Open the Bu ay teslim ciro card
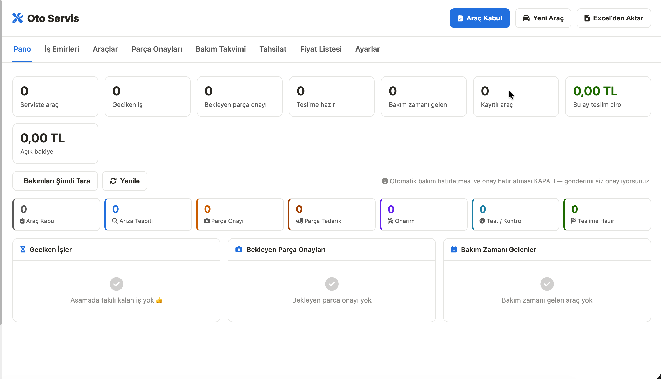 [x=608, y=97]
